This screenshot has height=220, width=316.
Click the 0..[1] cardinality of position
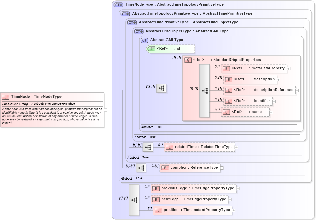148,208
